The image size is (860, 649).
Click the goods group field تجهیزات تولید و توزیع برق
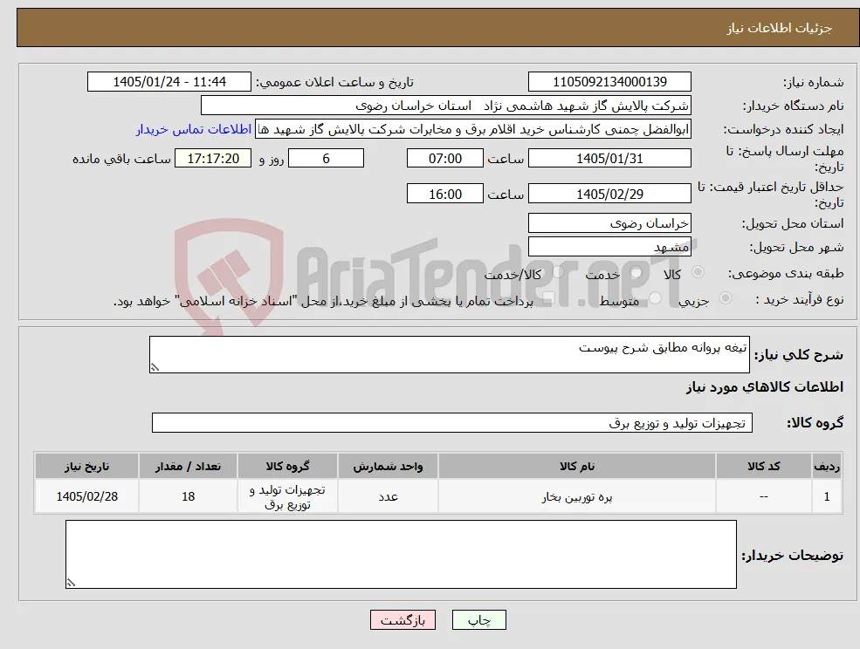coord(452,422)
